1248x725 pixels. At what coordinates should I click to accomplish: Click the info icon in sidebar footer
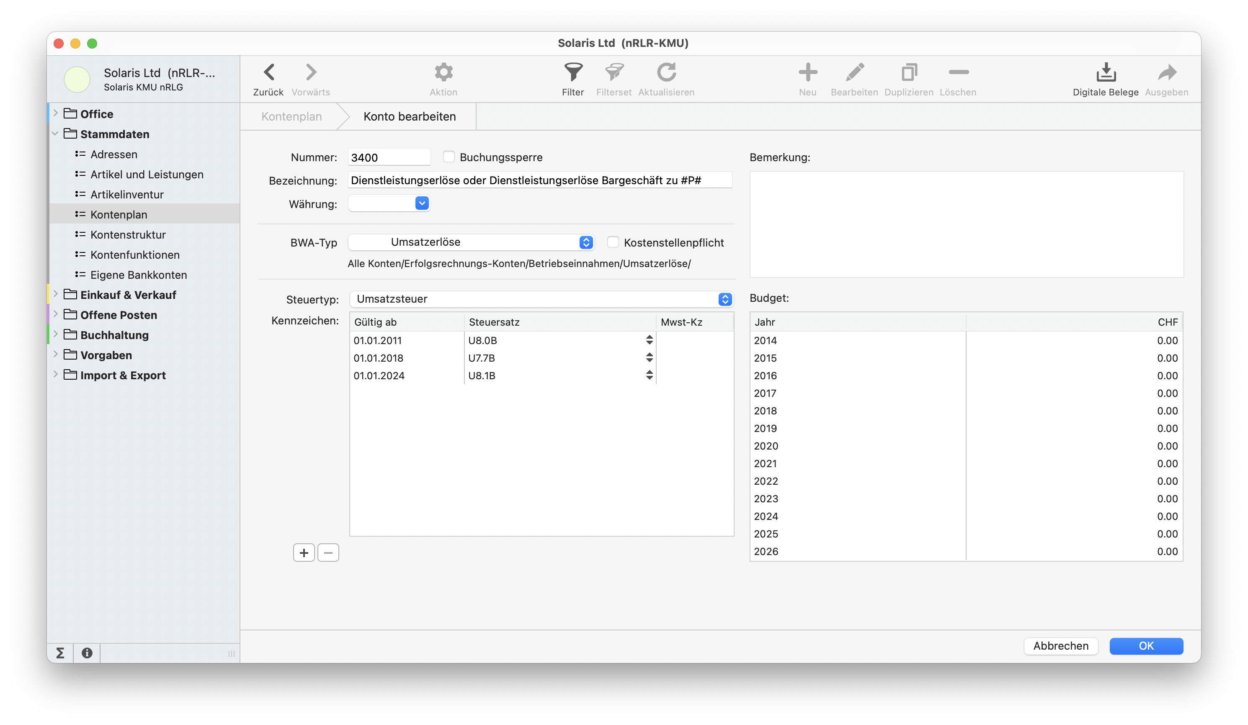pyautogui.click(x=87, y=653)
